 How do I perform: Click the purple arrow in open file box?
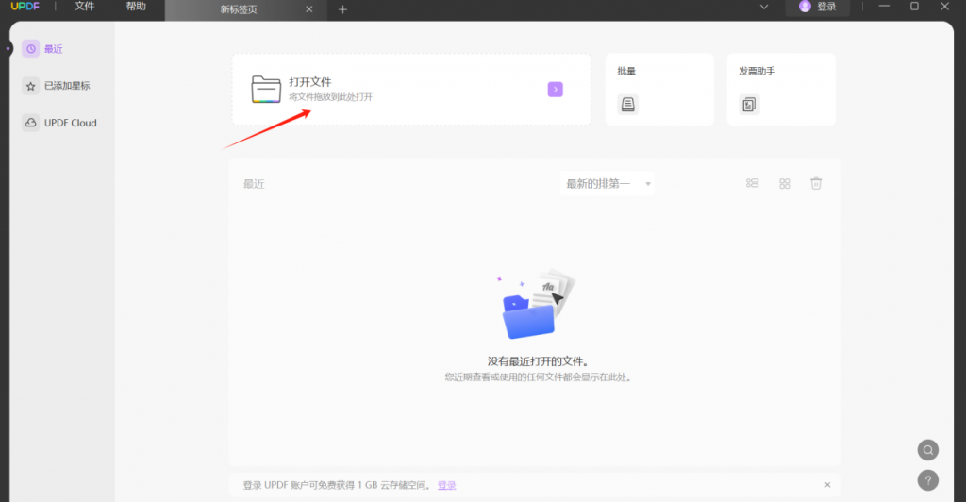tap(555, 90)
